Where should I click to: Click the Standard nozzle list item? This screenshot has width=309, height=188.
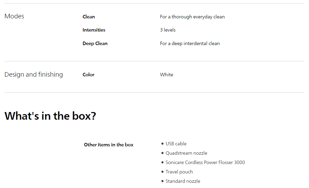click(183, 181)
